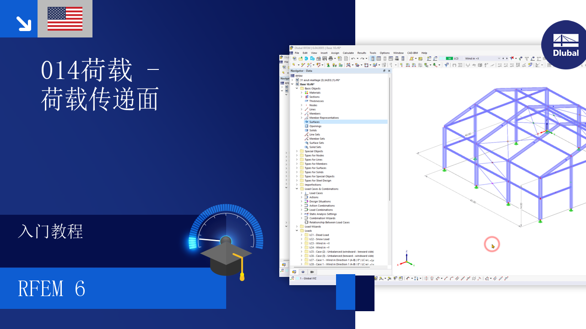Expand the LC1 - Dead Load entry

pos(301,235)
